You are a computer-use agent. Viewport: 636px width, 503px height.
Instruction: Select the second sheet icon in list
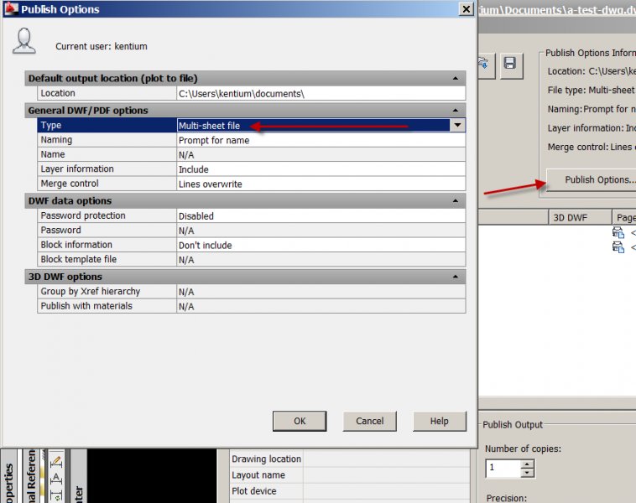[x=618, y=247]
